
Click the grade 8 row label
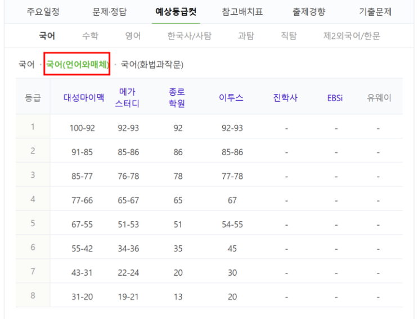pyautogui.click(x=33, y=295)
